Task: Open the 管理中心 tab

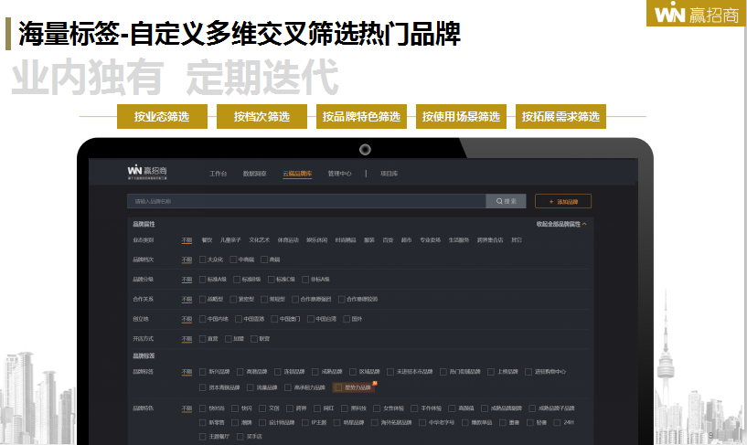Action: point(340,174)
